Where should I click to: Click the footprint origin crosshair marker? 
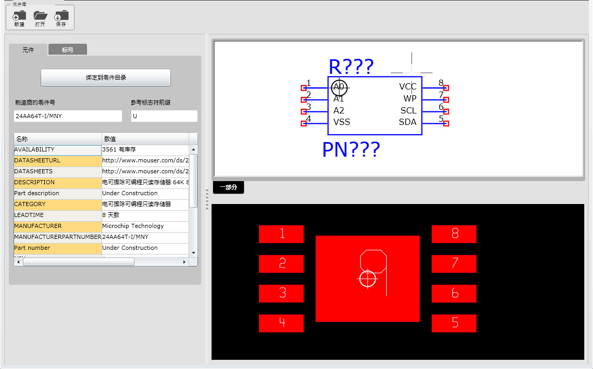[367, 279]
